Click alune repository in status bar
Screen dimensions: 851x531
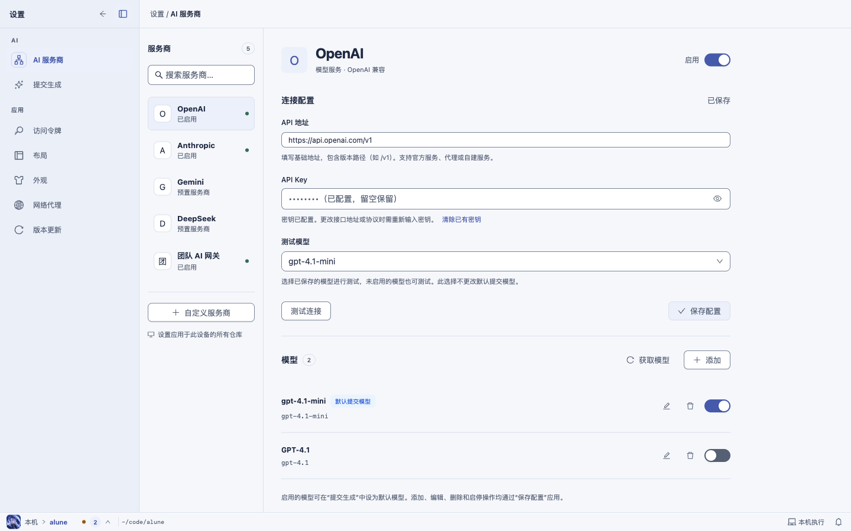tap(59, 522)
